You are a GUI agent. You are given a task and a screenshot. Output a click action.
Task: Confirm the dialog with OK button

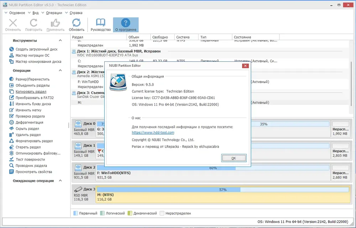tap(234, 158)
